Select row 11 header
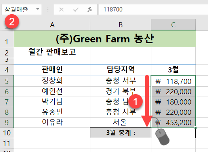 [7, 143]
